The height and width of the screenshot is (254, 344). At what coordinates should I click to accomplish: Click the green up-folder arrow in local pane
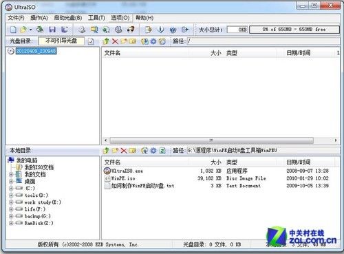pyautogui.click(x=106, y=151)
